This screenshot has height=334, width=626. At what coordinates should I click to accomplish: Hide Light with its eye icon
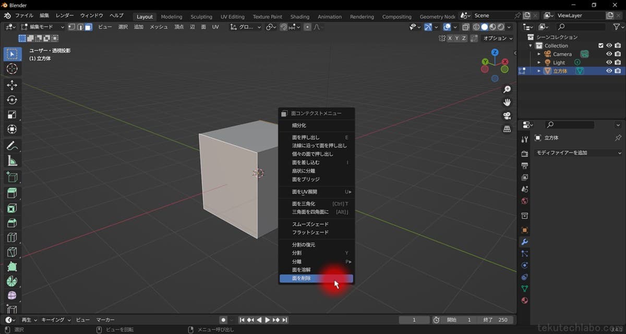pos(609,63)
